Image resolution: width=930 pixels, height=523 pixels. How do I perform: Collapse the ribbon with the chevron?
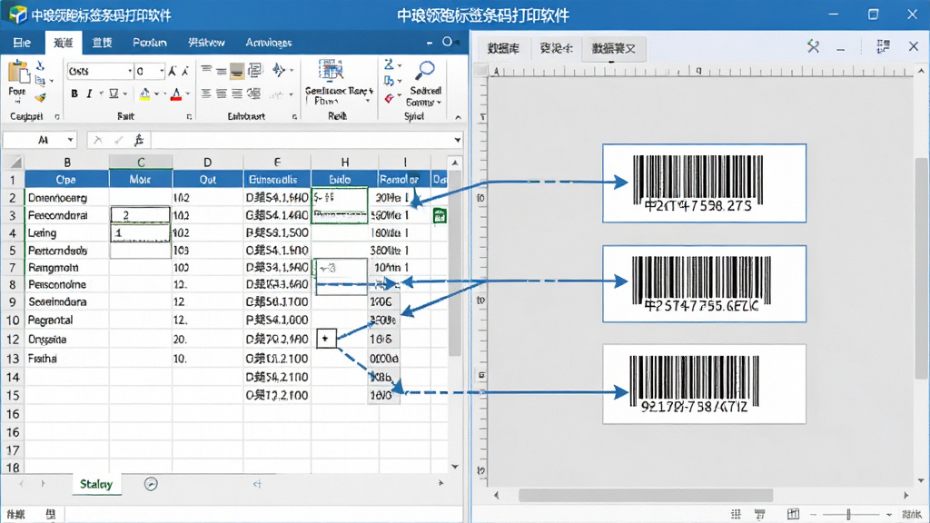458,117
